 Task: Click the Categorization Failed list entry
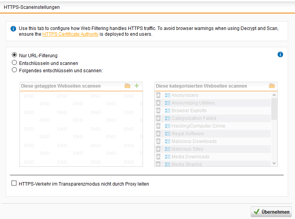pos(193,118)
